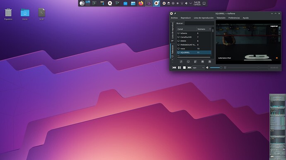The width and height of the screenshot is (286, 160).
Task: Start instant record with the save icon
Action: click(210, 62)
